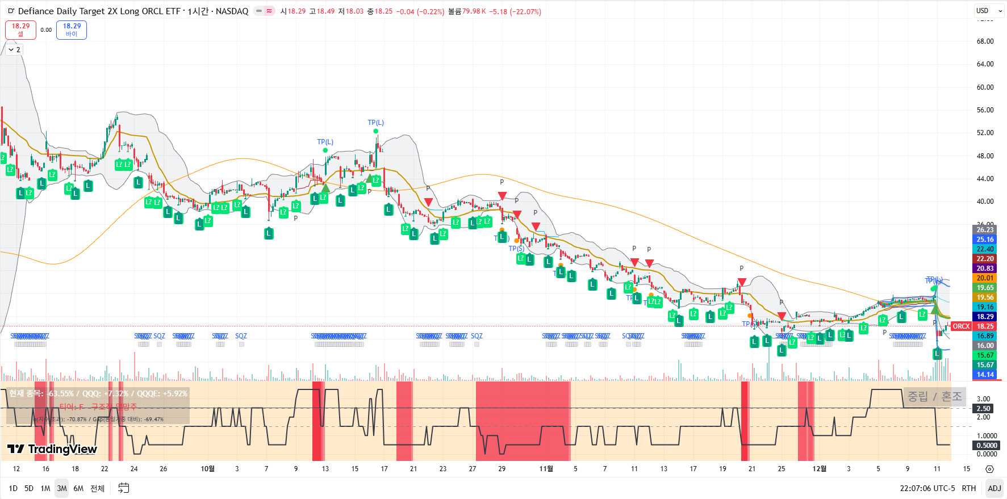Click the 11월 date axis label

click(546, 469)
